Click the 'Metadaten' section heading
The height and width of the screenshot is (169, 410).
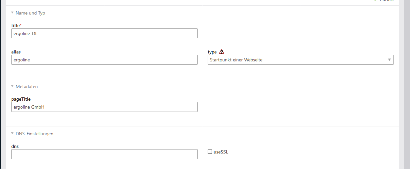27,86
